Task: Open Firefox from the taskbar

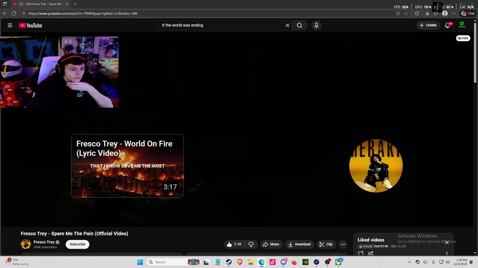Action: pyautogui.click(x=294, y=262)
